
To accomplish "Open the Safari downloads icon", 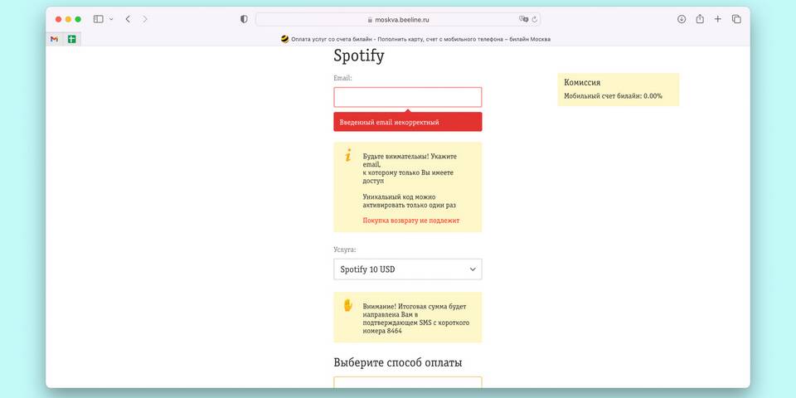I will click(682, 19).
